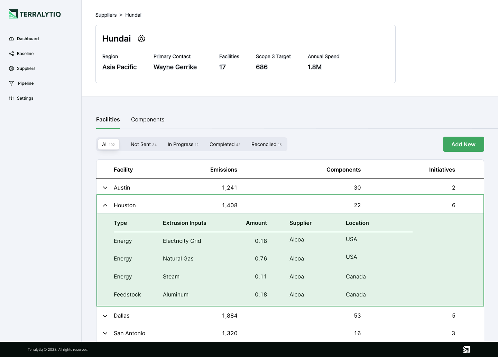Filter by Not Sent 34
Image resolution: width=498 pixels, height=357 pixels.
[144, 144]
